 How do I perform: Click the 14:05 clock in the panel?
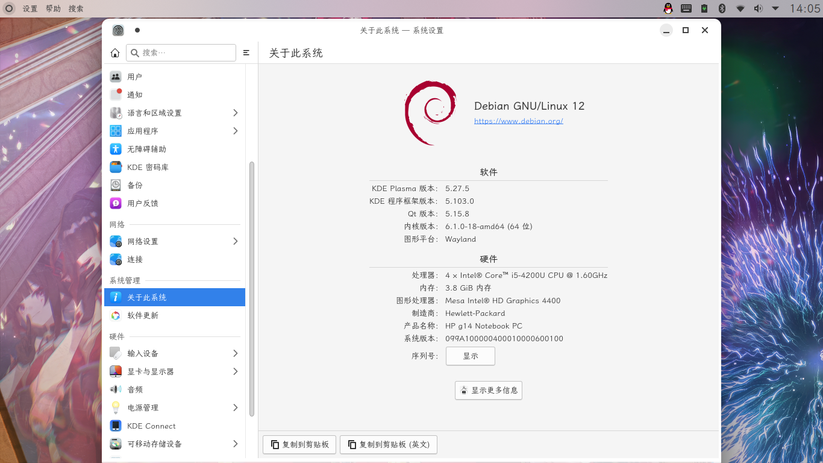(805, 8)
